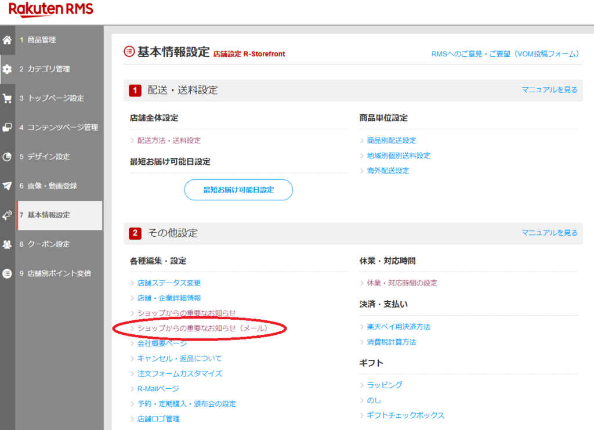Click the pie chart icon in the sidebar
The width and height of the screenshot is (594, 430).
7,157
